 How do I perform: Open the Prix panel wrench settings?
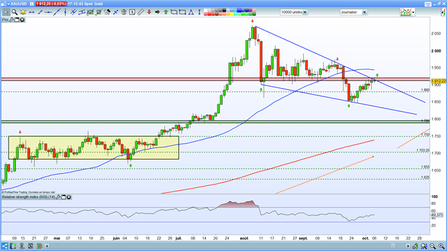[11, 20]
